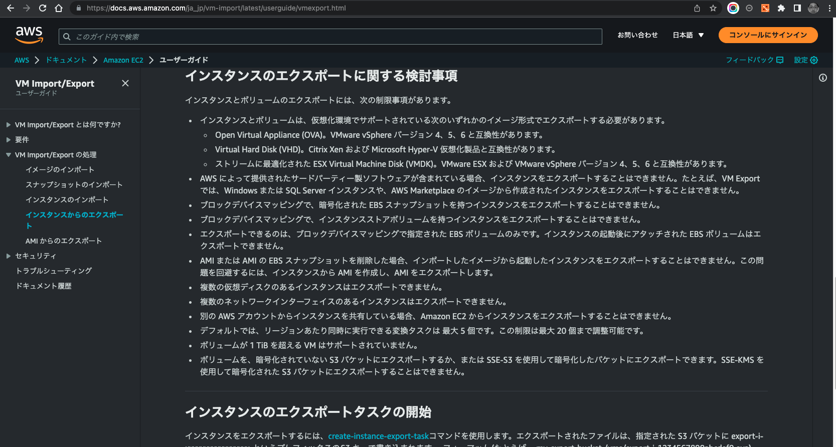The height and width of the screenshot is (447, 836).
Task: Open the create-instance-export-task link
Action: point(379,436)
